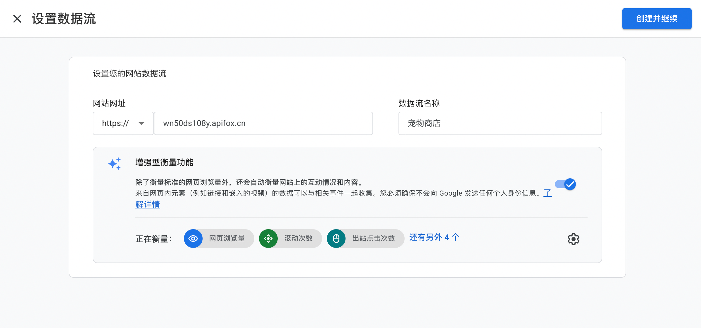Click the website URL input field

263,123
